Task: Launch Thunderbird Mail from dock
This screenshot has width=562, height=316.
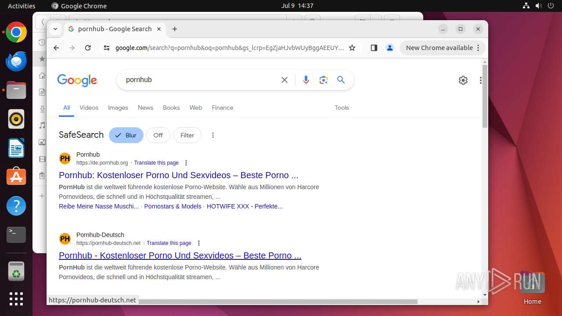Action: (x=16, y=61)
